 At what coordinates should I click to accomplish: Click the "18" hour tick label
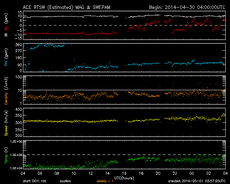point(141,173)
